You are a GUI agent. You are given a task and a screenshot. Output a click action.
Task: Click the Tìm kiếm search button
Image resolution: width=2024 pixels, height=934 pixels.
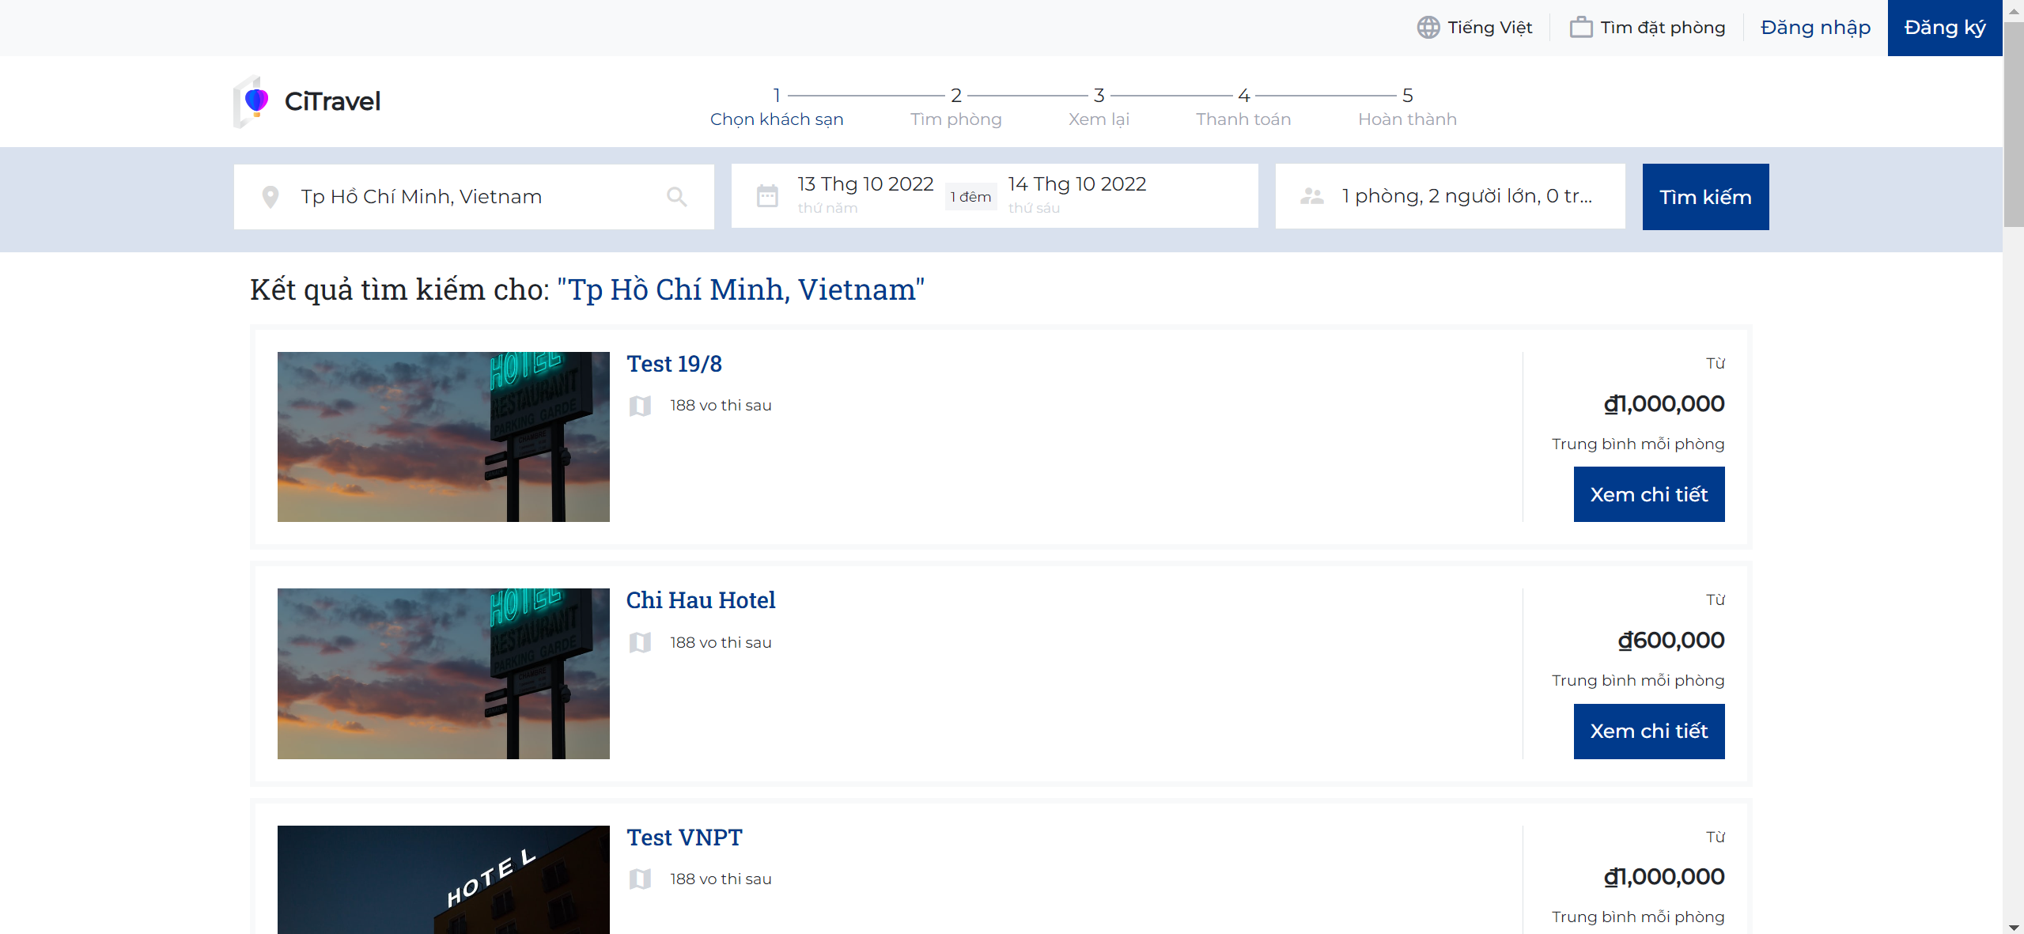(x=1704, y=197)
